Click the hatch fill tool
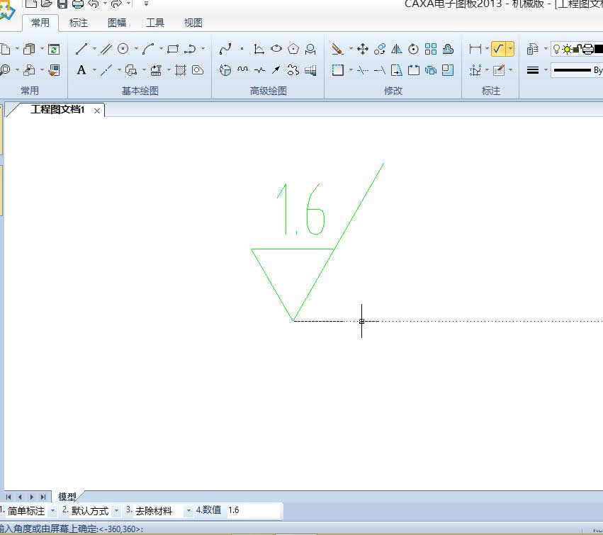 click(181, 70)
